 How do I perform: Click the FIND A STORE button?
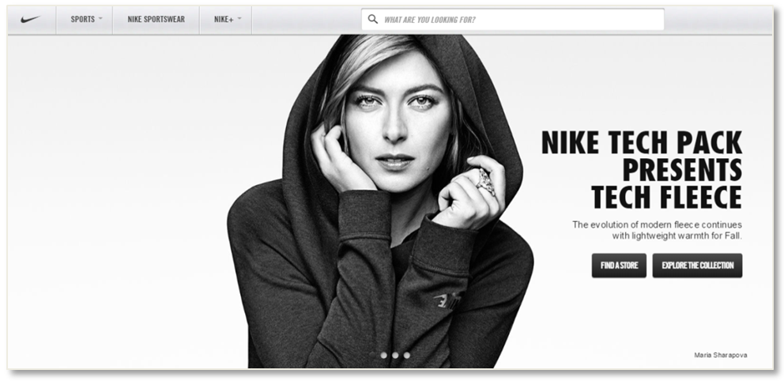(x=619, y=266)
